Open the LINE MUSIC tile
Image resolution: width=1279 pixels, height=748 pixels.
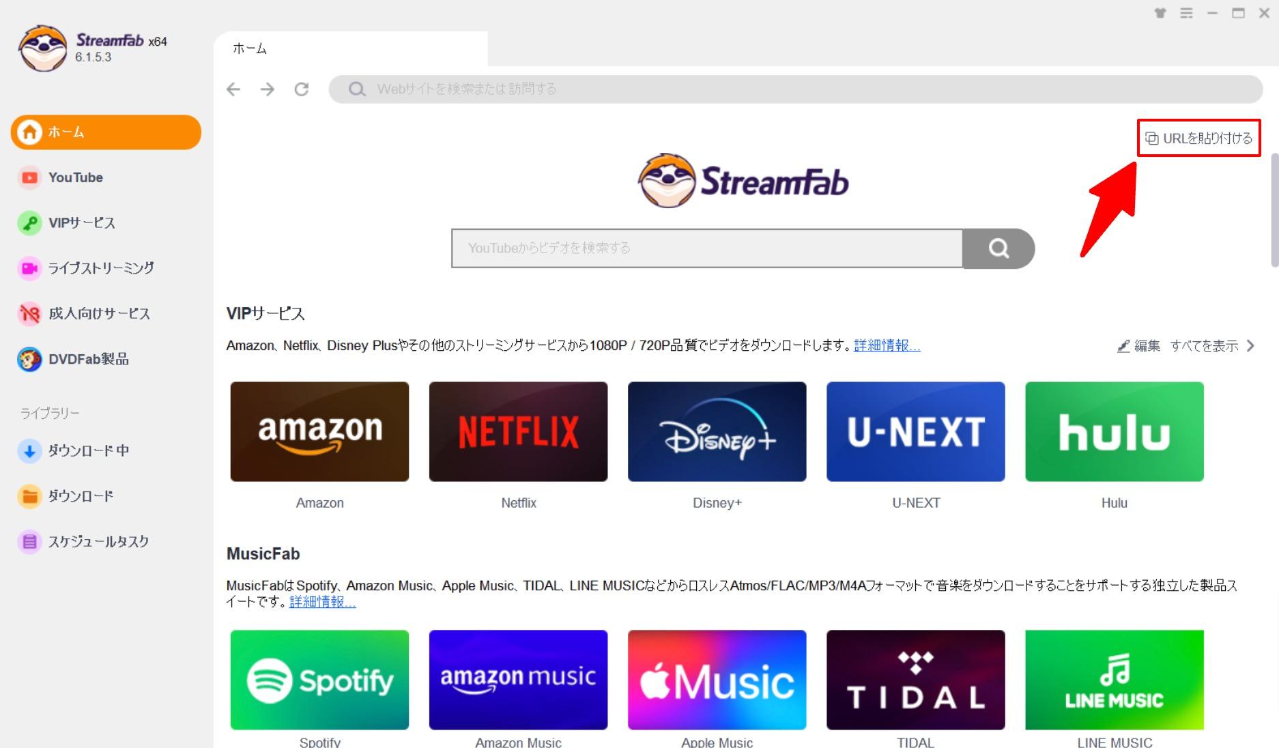[x=1114, y=680]
